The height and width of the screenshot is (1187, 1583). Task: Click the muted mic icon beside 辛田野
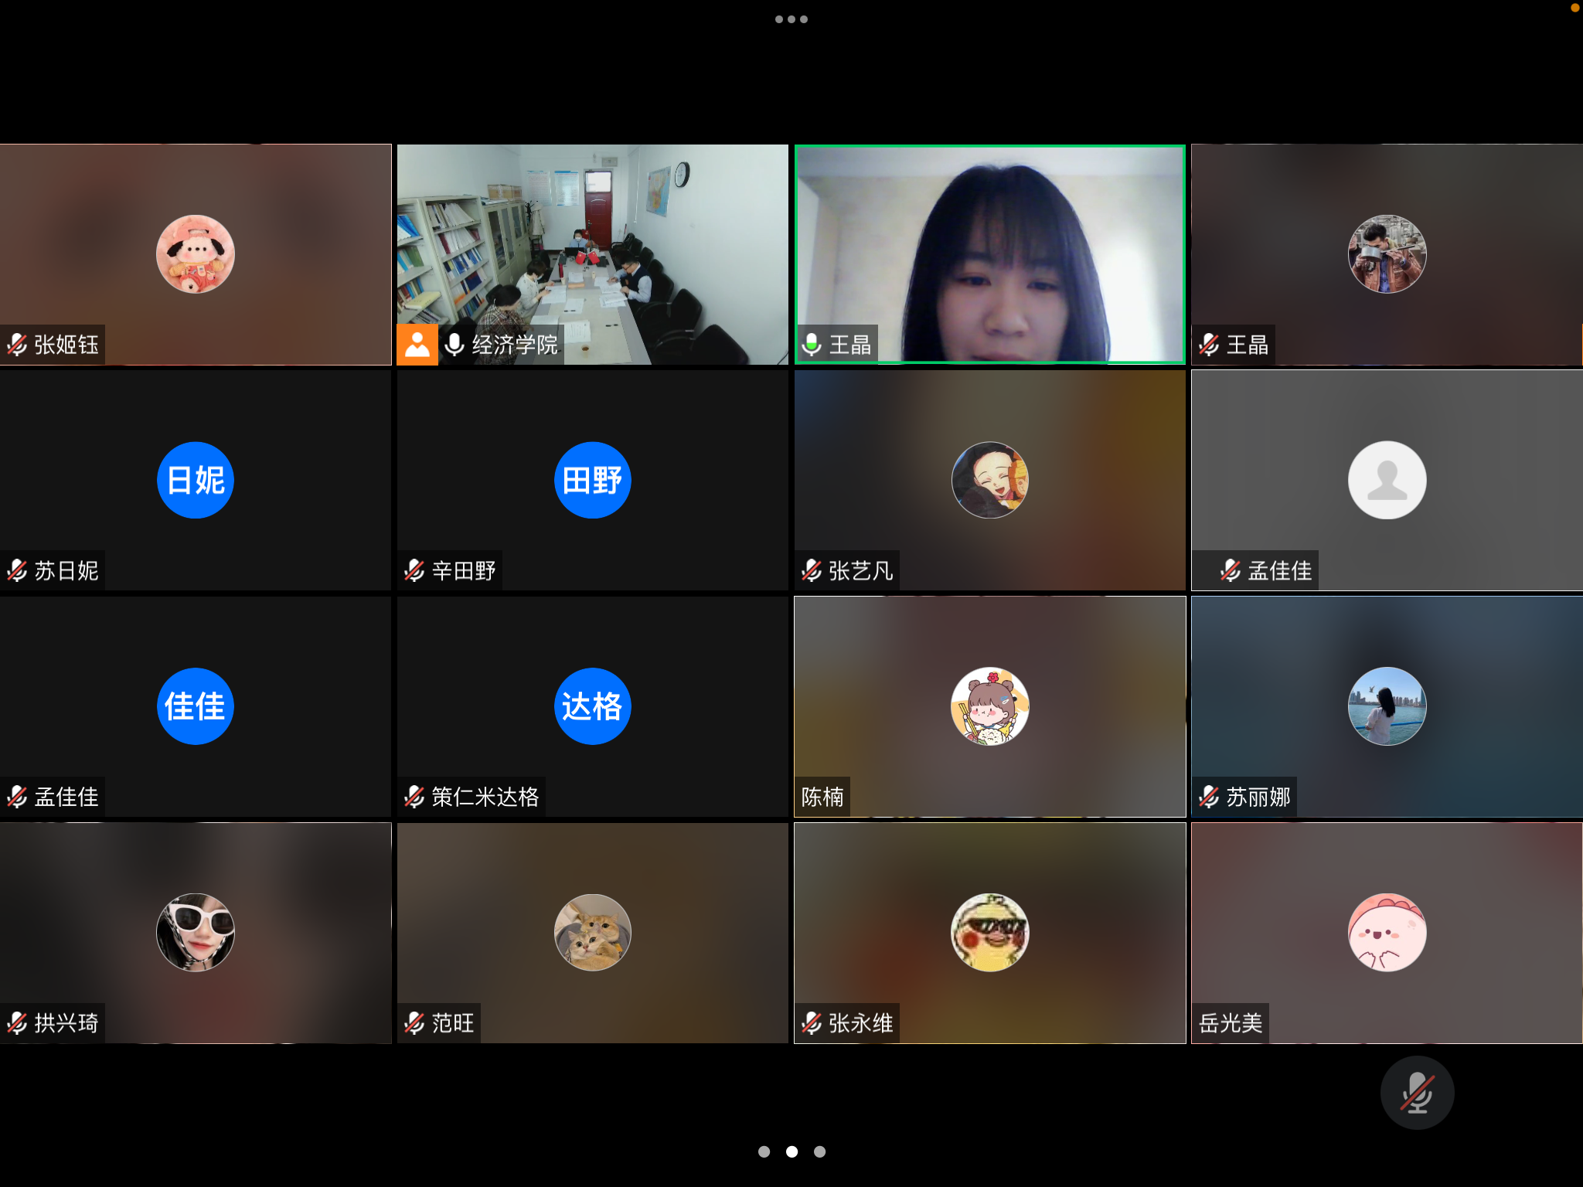click(x=414, y=570)
